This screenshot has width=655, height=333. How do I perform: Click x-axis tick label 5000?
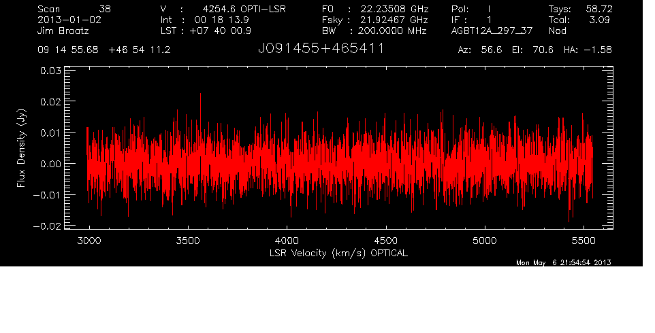click(485, 241)
